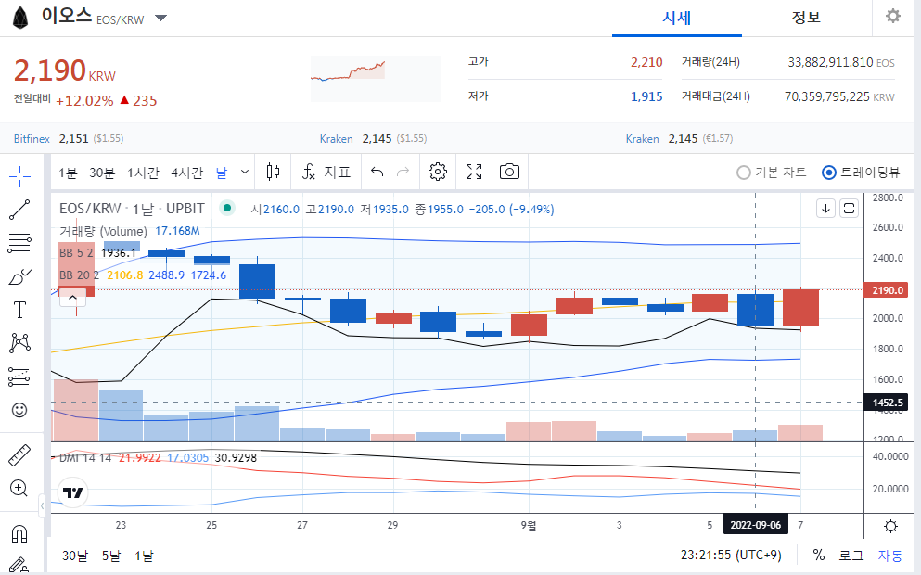This screenshot has height=575, width=921.
Task: Set date range to 1날
Action: pyautogui.click(x=144, y=556)
